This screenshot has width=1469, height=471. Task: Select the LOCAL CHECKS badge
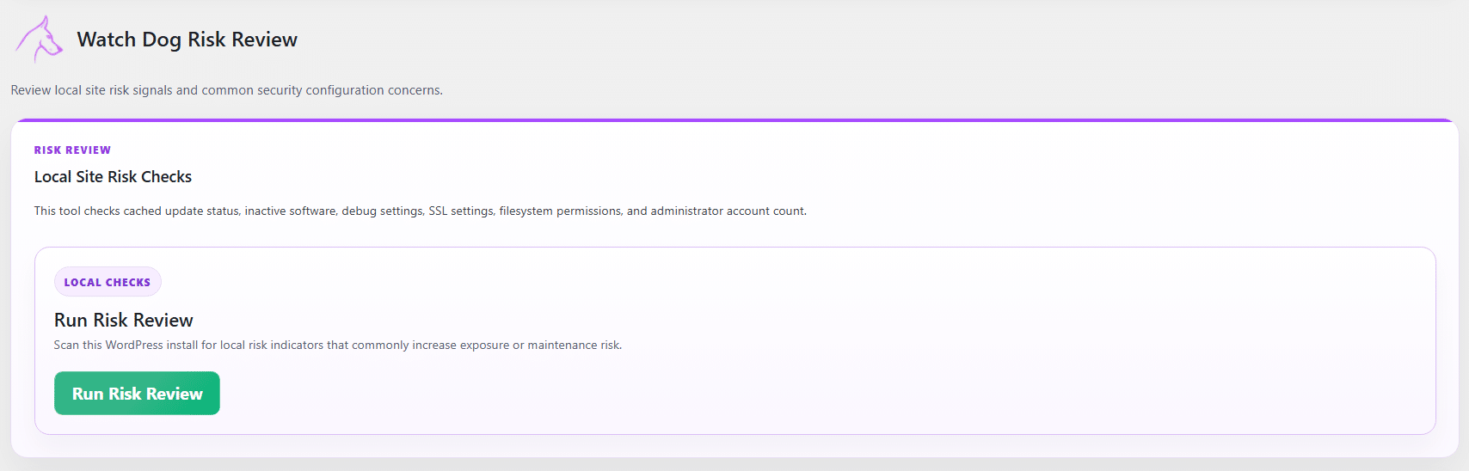tap(108, 282)
